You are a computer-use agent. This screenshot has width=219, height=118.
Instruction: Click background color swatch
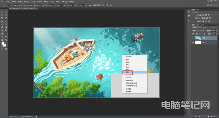pos(5,45)
